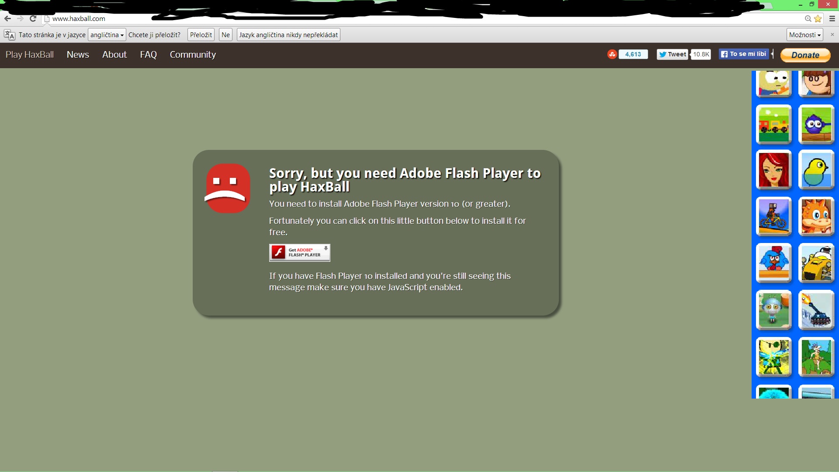Click the zoom magnifier icon in address bar
Screen dimensions: 839x472
tap(808, 19)
